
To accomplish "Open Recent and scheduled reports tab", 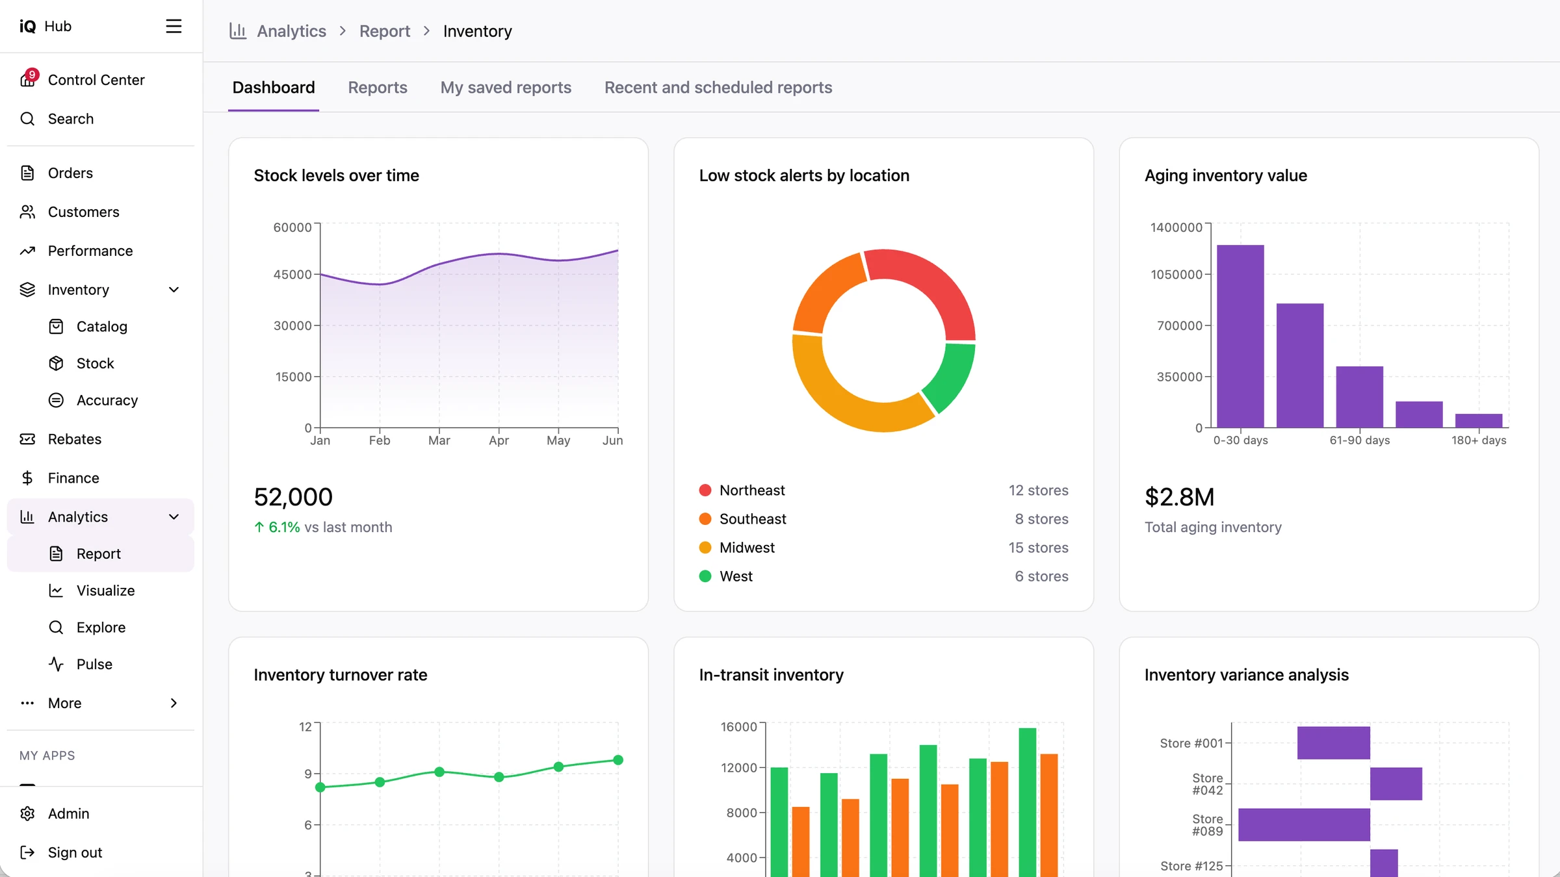I will (718, 88).
